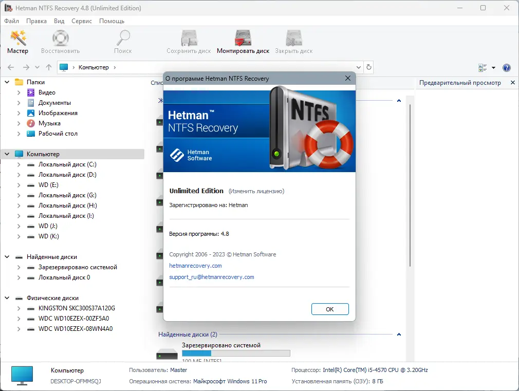519x391 pixels.
Task: Open view options dropdown arrow
Action: 493,67
